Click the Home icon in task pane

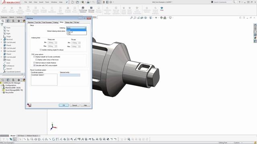pyautogui.click(x=255, y=25)
